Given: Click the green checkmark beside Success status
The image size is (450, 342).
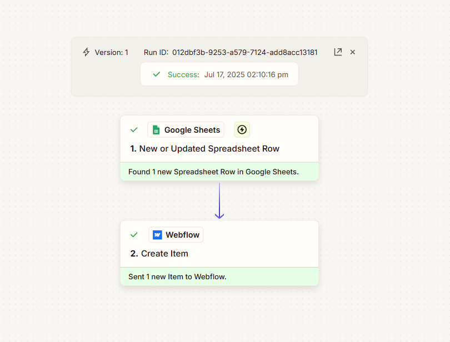Looking at the screenshot, I should click(x=157, y=74).
